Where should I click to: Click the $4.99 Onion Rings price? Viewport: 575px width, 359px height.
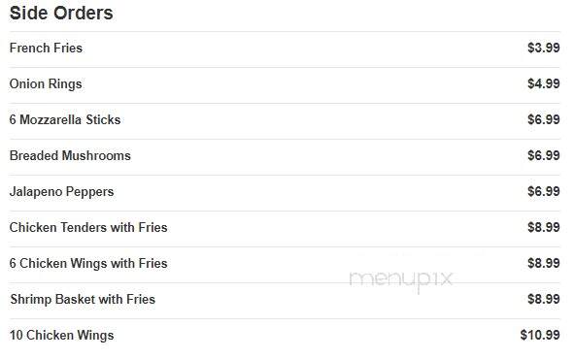pos(544,83)
